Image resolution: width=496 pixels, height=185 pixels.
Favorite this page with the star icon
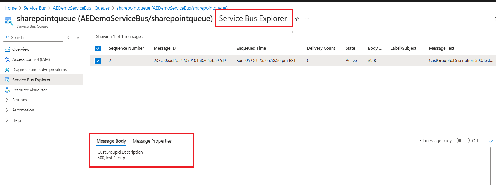pos(297,19)
